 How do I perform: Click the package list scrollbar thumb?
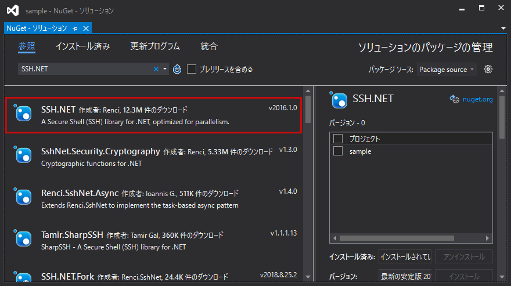pos(308,109)
